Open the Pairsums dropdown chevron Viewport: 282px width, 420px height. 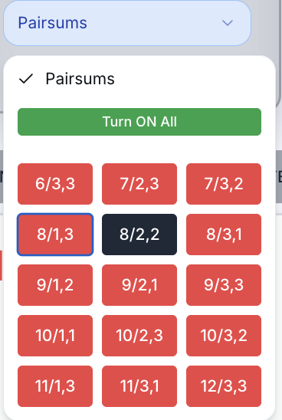228,23
